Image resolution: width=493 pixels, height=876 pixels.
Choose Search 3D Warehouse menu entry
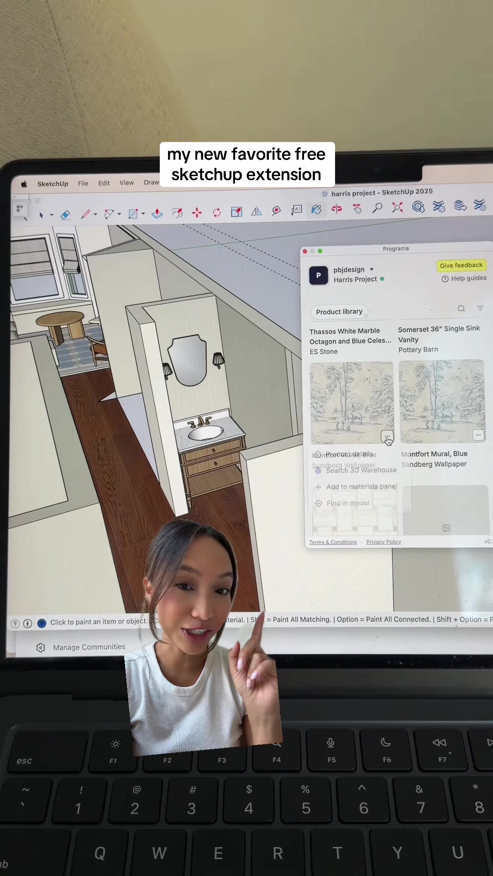[x=356, y=470]
